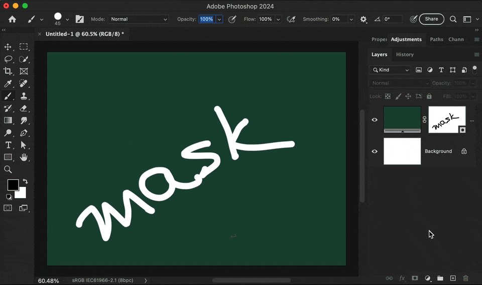Open the painting Mode dropdown
The image size is (482, 285).
[139, 19]
